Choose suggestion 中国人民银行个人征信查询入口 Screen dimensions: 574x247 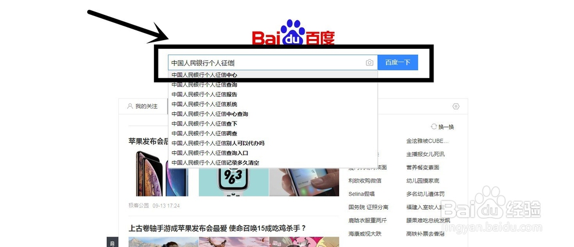[x=273, y=153]
